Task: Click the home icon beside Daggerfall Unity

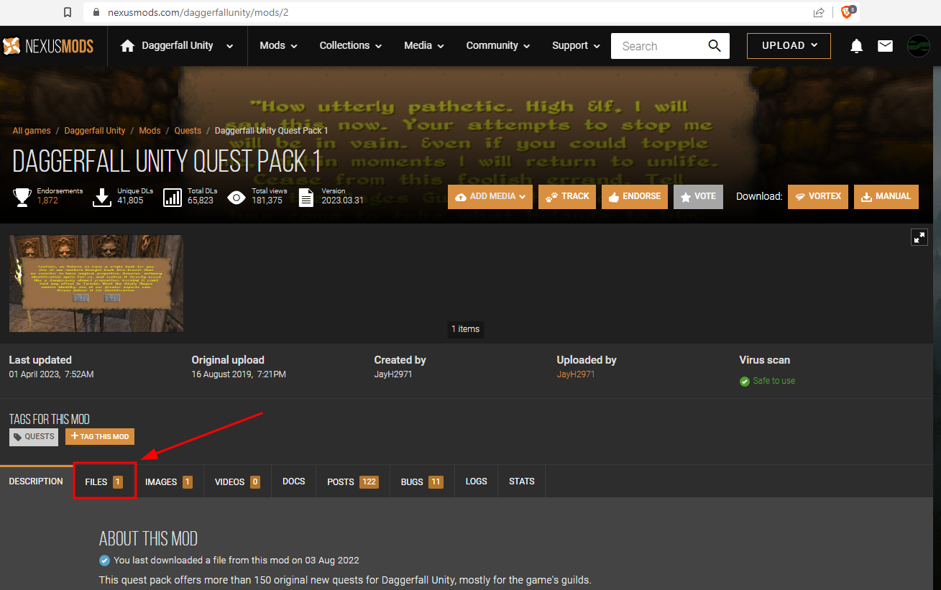Action: click(128, 46)
